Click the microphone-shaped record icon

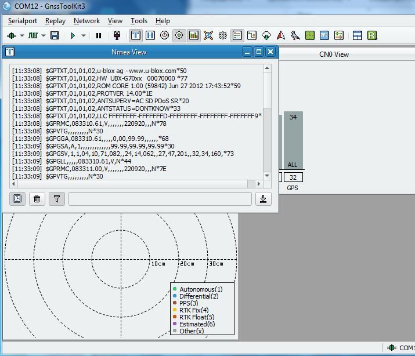click(x=117, y=35)
